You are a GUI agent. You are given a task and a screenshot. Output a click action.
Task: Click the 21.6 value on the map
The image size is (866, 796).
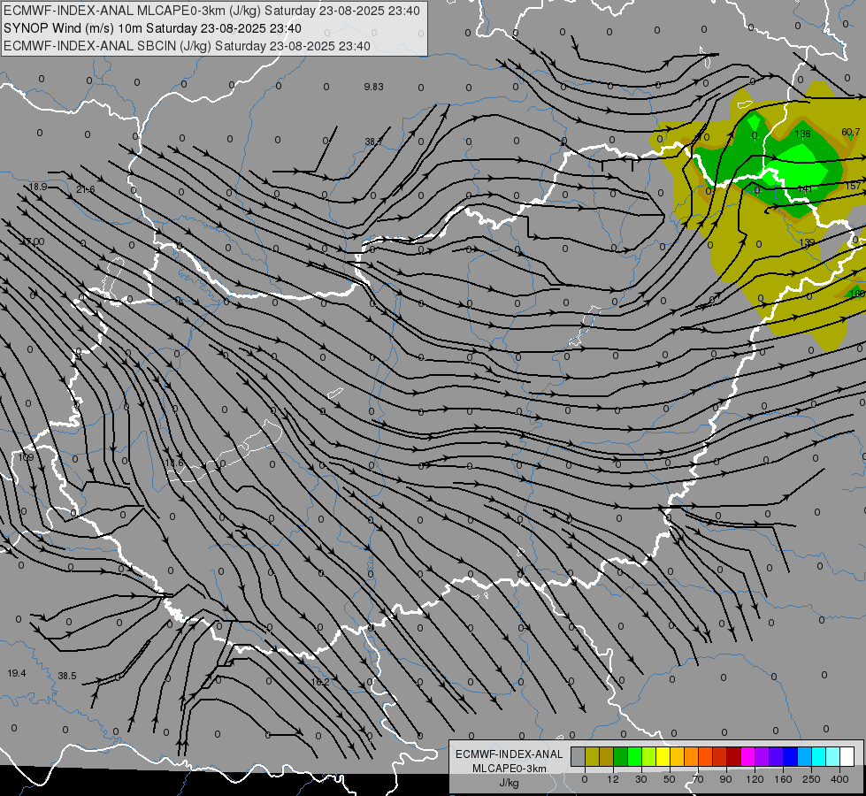(x=86, y=189)
